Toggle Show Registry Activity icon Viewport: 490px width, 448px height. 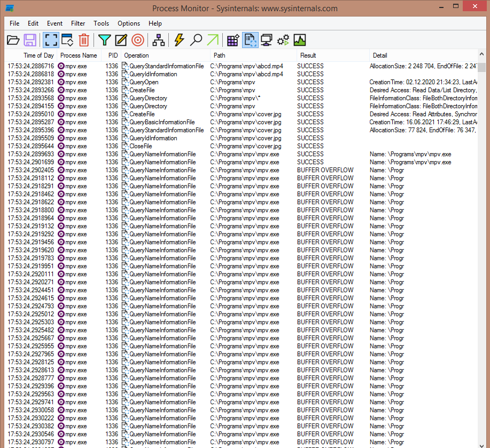[233, 40]
